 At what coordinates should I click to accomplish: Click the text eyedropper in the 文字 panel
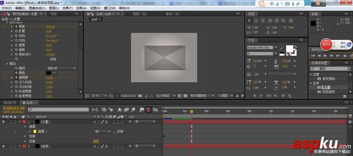pos(282,47)
